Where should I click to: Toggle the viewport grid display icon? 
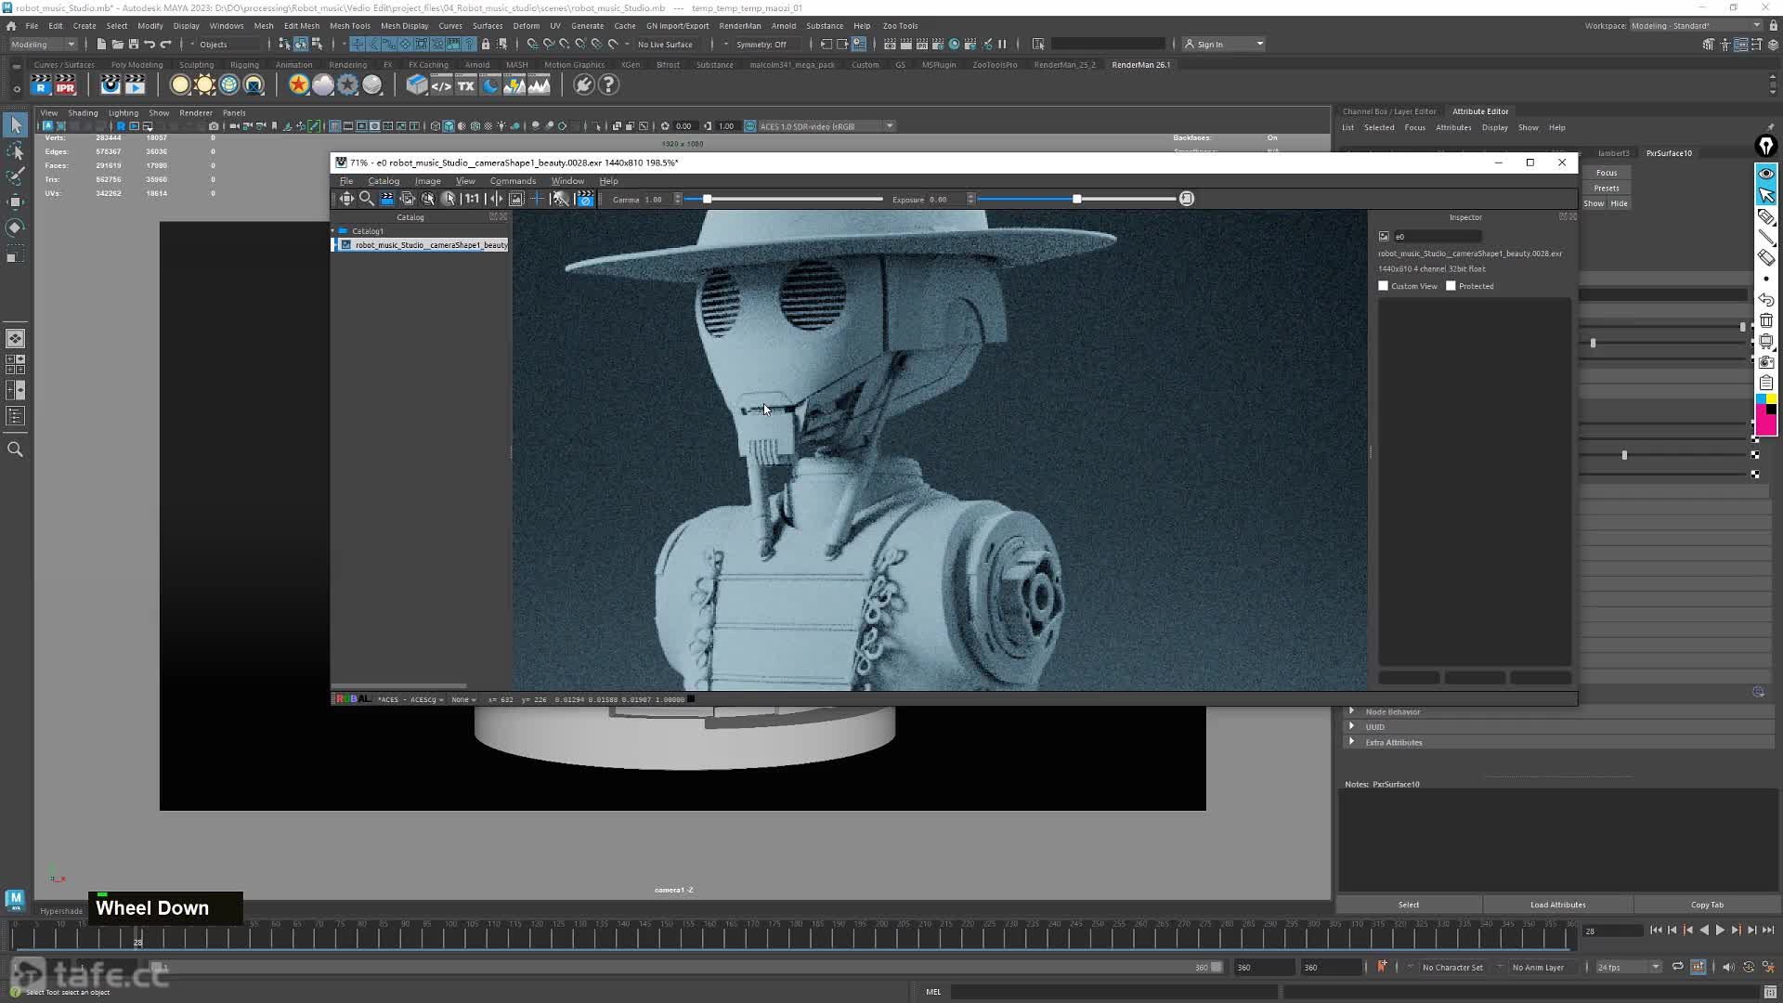coord(335,126)
